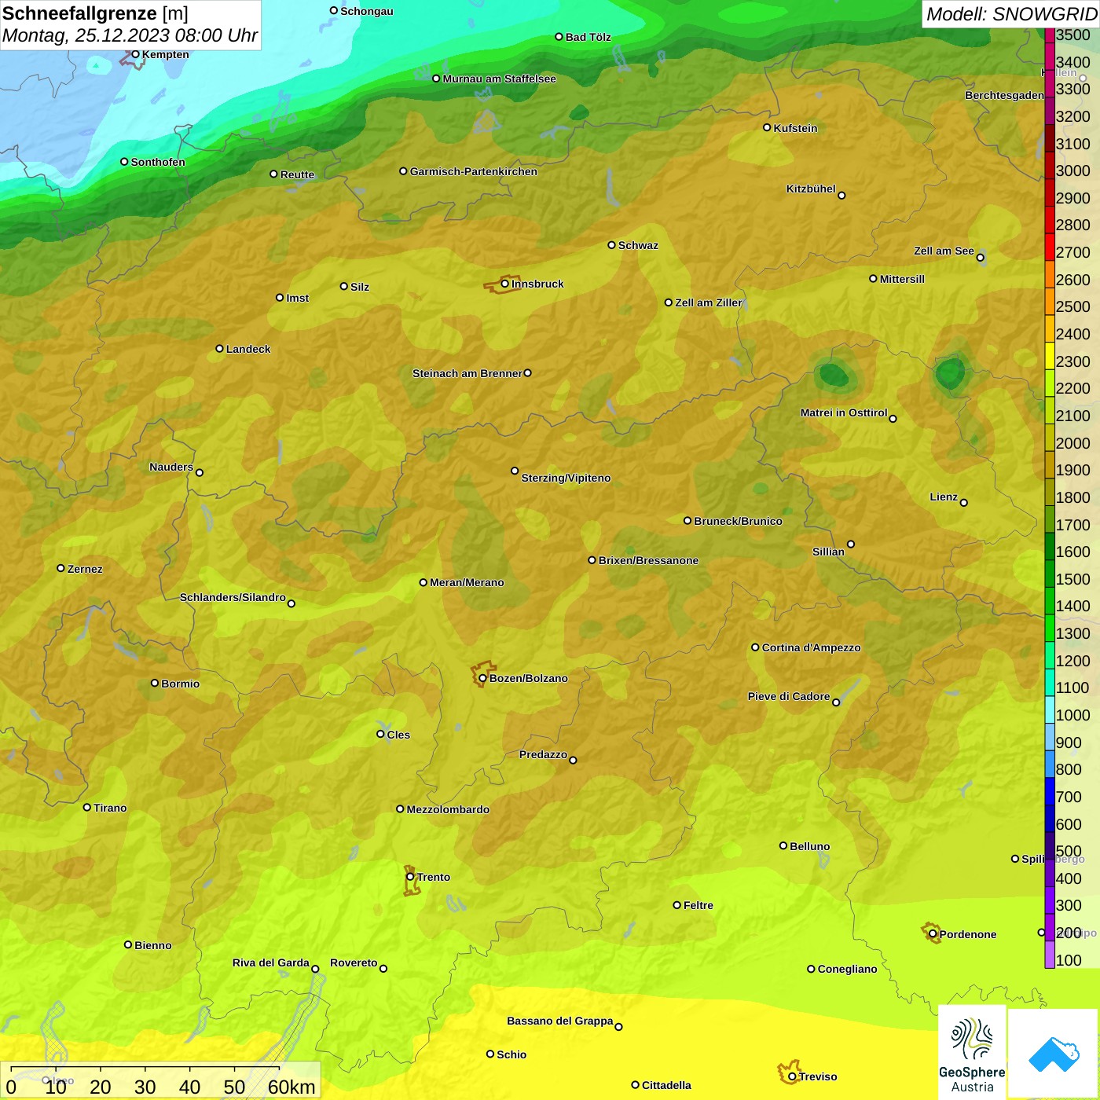Select the 'Rovereto' town label
Viewport: 1100px width, 1100px height.
(354, 962)
